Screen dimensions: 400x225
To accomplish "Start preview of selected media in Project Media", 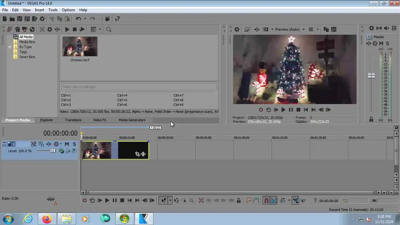I will tap(67, 29).
